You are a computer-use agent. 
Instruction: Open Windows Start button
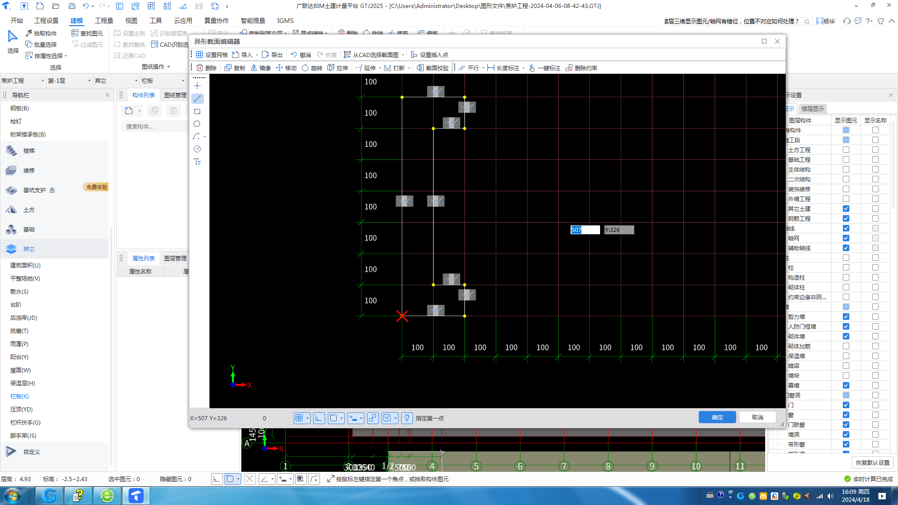[12, 496]
